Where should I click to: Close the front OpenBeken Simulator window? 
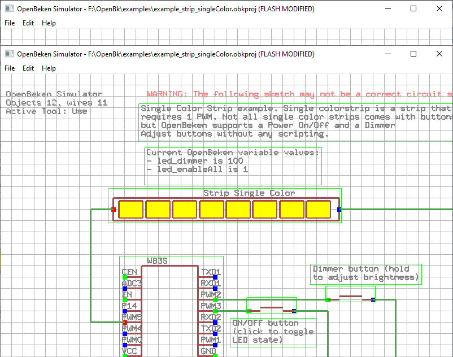(439, 54)
